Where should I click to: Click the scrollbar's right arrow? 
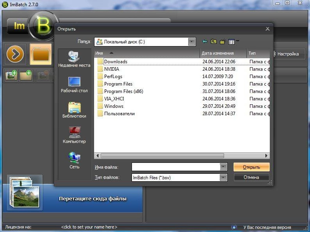coord(267,156)
